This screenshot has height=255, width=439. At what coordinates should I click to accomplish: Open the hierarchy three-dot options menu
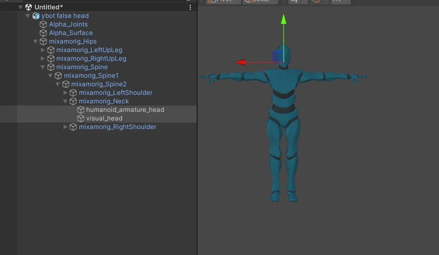tap(190, 6)
